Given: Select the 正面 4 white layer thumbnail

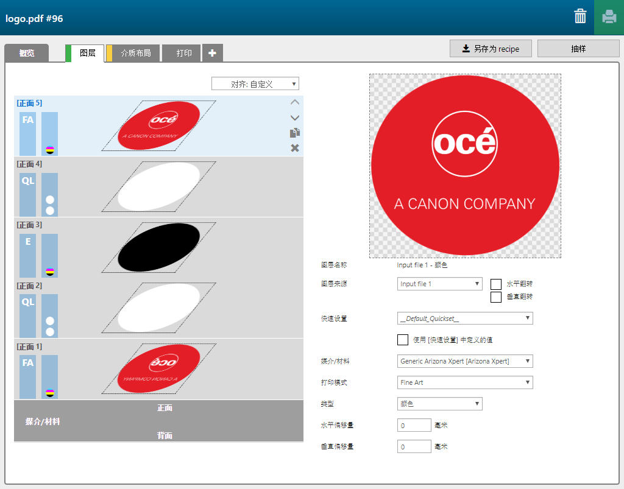Looking at the screenshot, I should click(x=159, y=186).
